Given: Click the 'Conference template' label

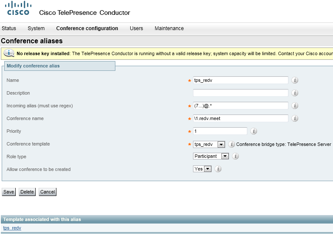Looking at the screenshot, I should coord(28,144).
